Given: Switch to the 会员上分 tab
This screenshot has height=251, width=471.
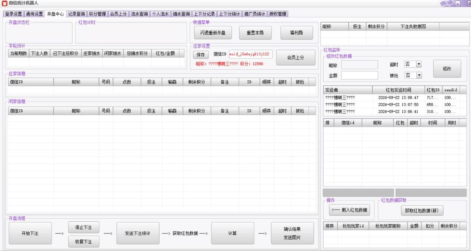Looking at the screenshot, I should [x=119, y=14].
